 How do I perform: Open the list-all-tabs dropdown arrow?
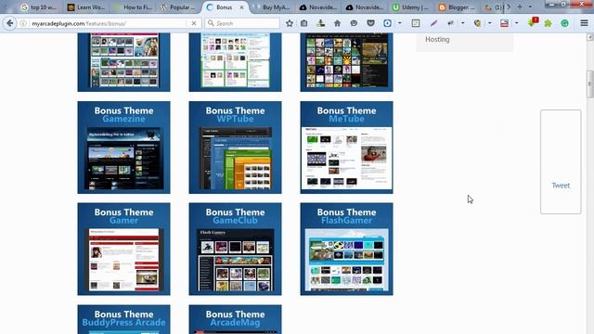530,6
